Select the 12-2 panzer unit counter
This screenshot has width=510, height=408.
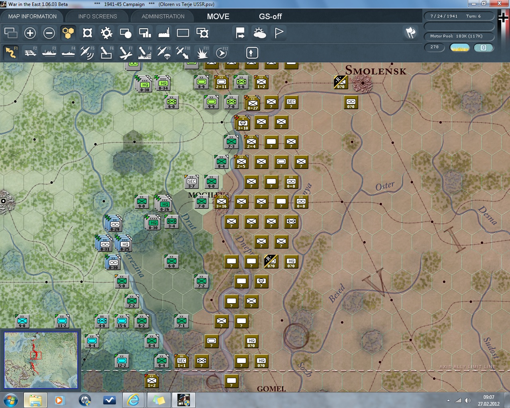point(122,361)
